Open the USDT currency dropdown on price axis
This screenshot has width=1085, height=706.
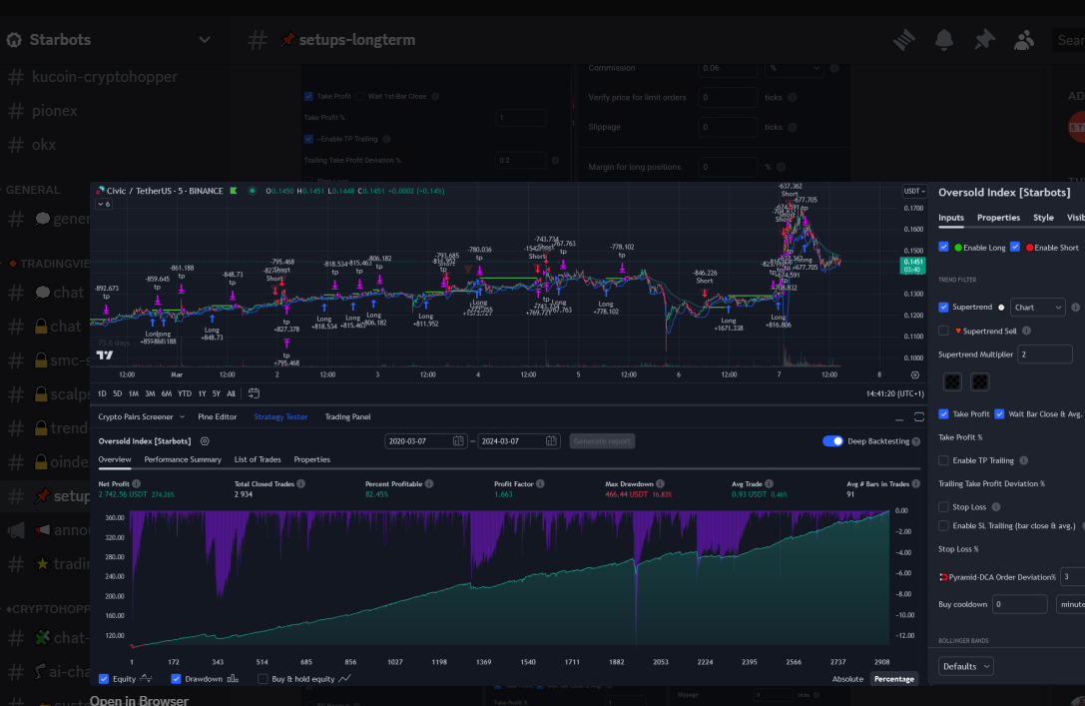tap(914, 191)
